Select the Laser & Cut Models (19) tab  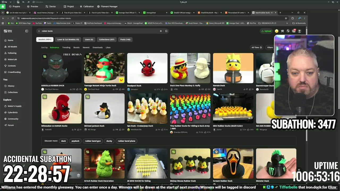[68, 40]
